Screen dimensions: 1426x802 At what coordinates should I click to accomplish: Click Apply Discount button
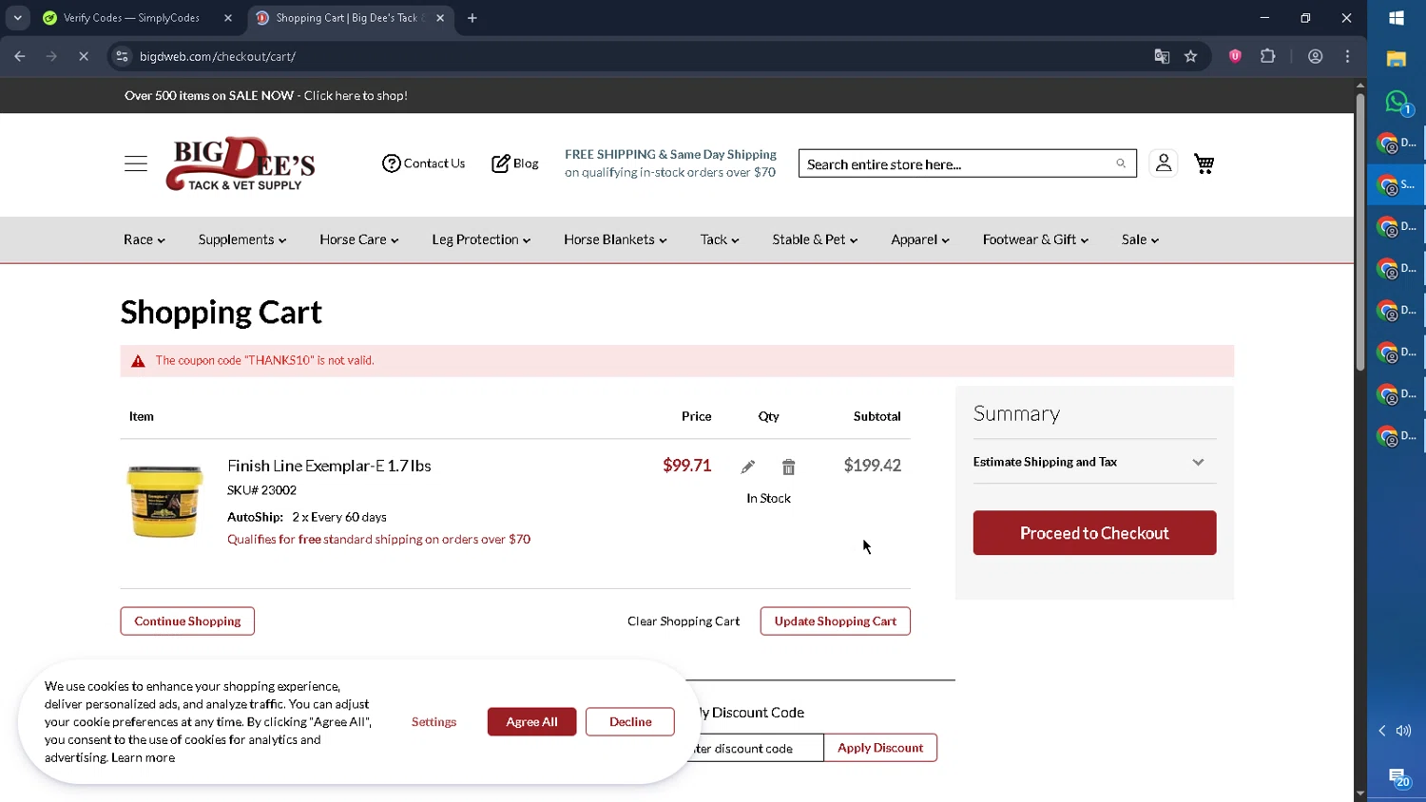point(880,748)
